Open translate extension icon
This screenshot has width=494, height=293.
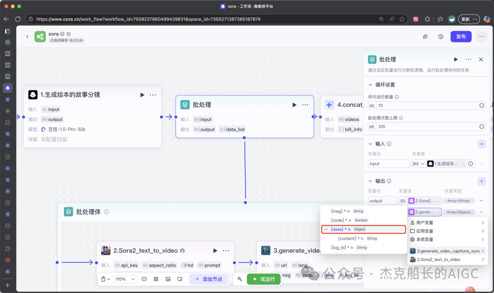[416, 19]
